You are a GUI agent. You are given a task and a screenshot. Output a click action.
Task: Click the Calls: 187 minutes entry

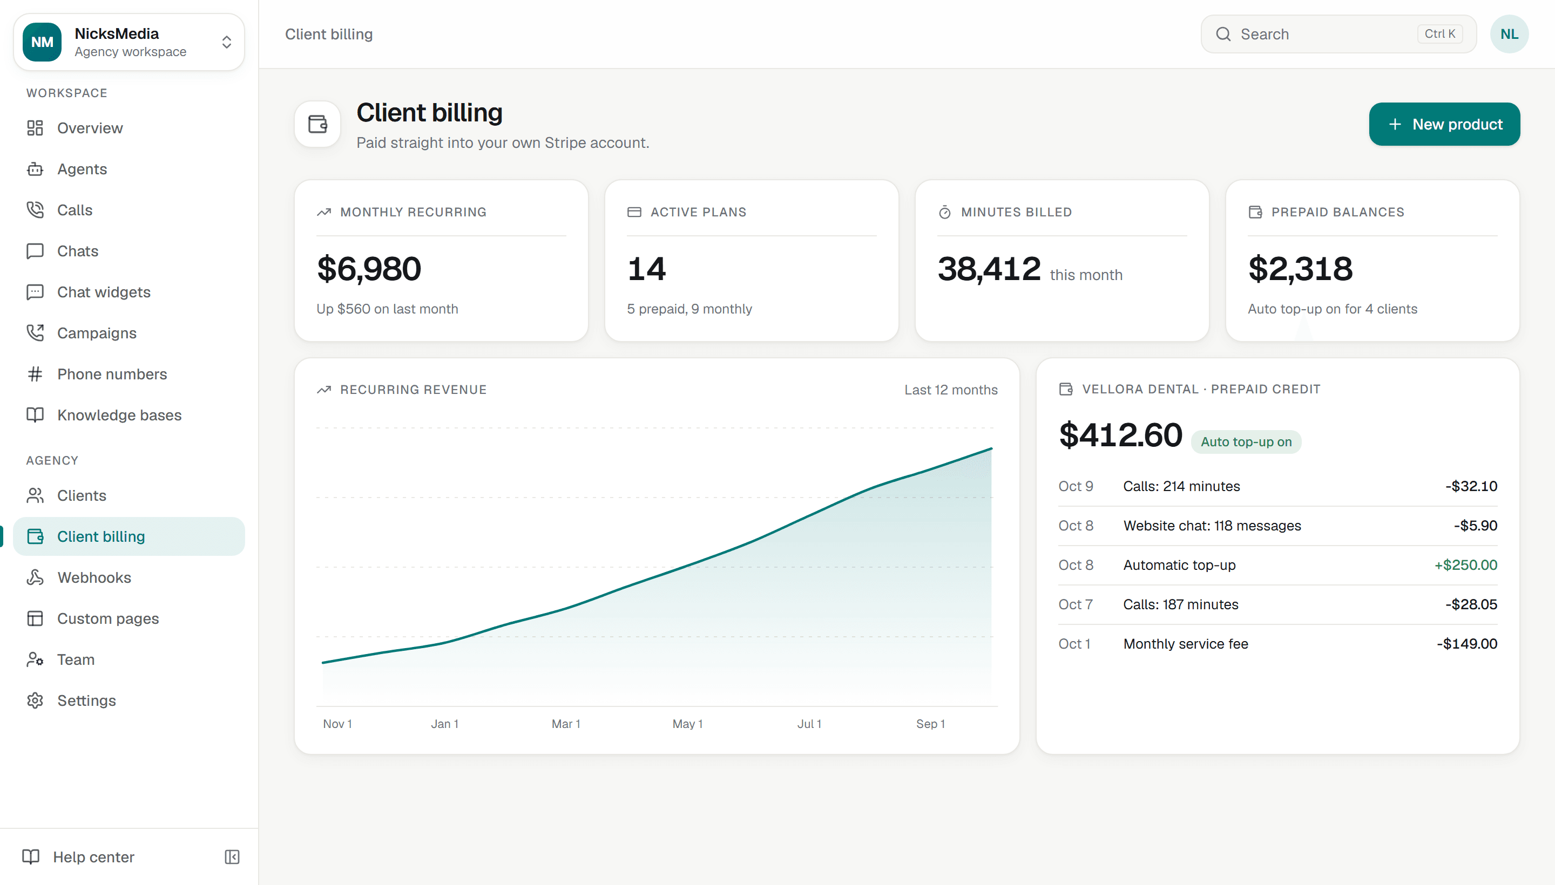point(1277,605)
